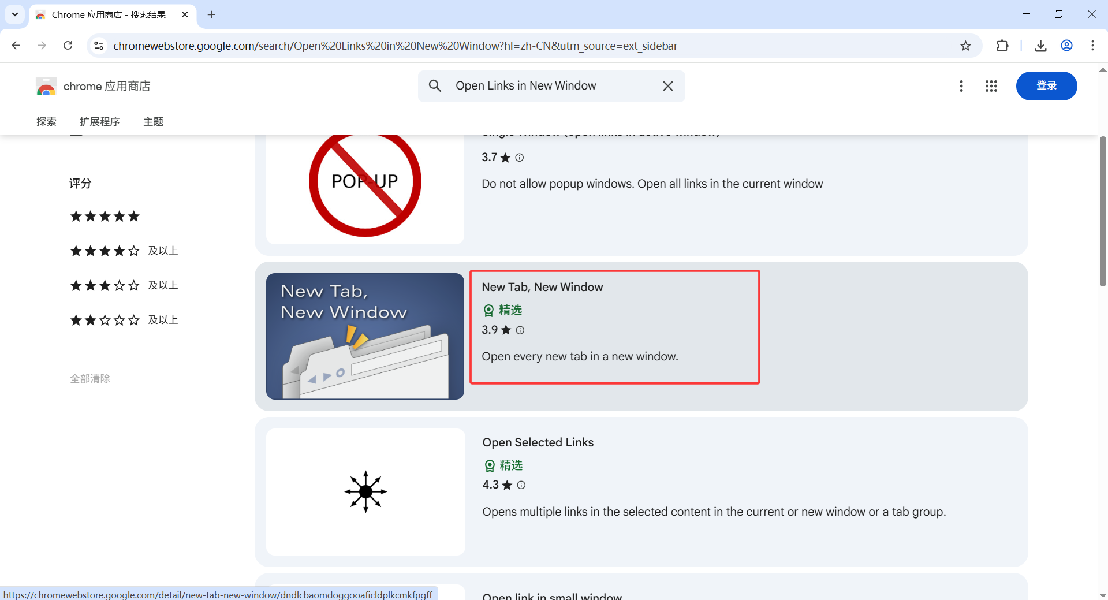View site information icon in address bar

[x=99, y=46]
